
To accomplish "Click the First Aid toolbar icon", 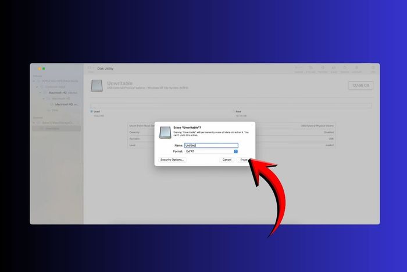I will tap(310, 69).
